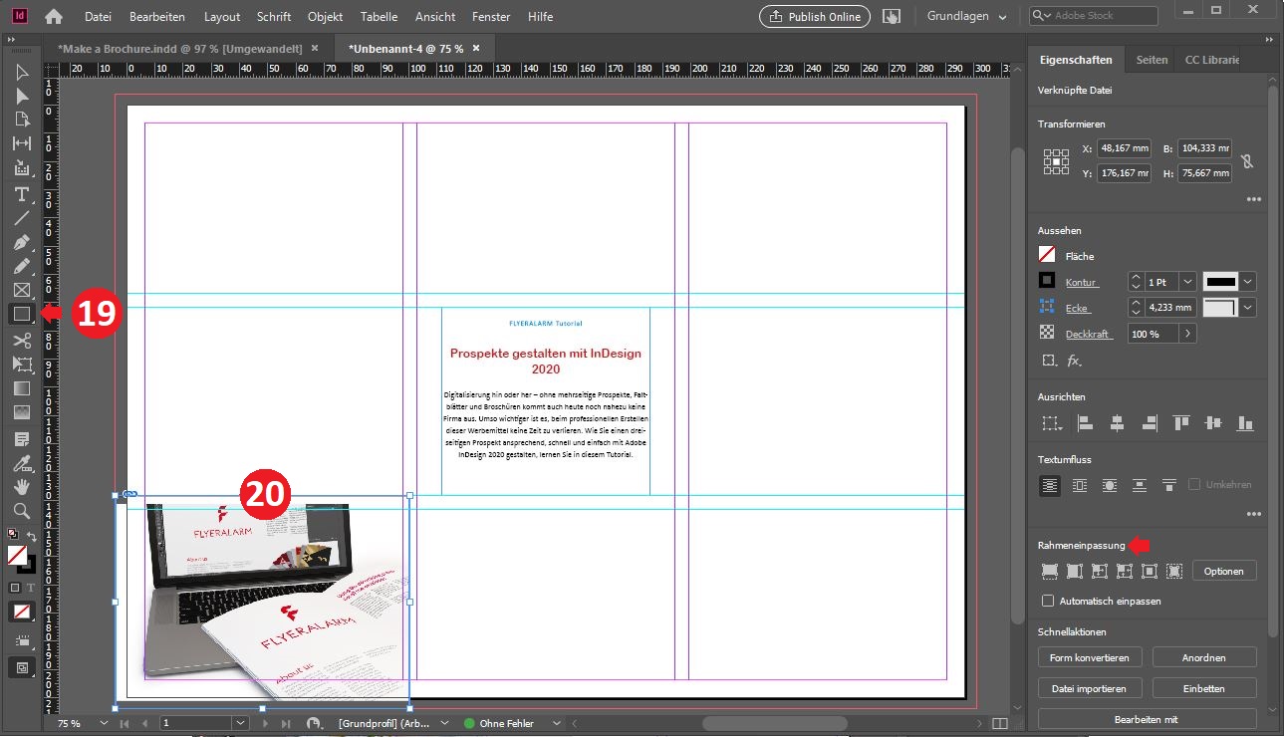This screenshot has width=1284, height=737.
Task: Click the Fläche fill color swatch
Action: tap(1047, 256)
